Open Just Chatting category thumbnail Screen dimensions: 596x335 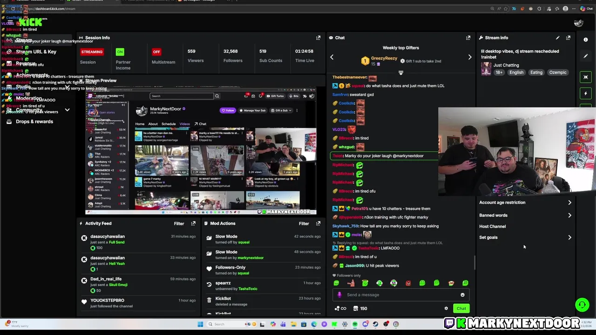tap(486, 69)
